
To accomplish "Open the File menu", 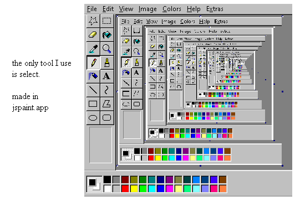I will pyautogui.click(x=92, y=9).
